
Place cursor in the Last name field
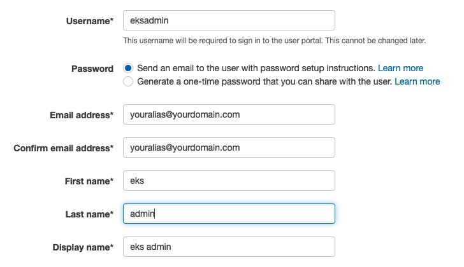pos(229,214)
